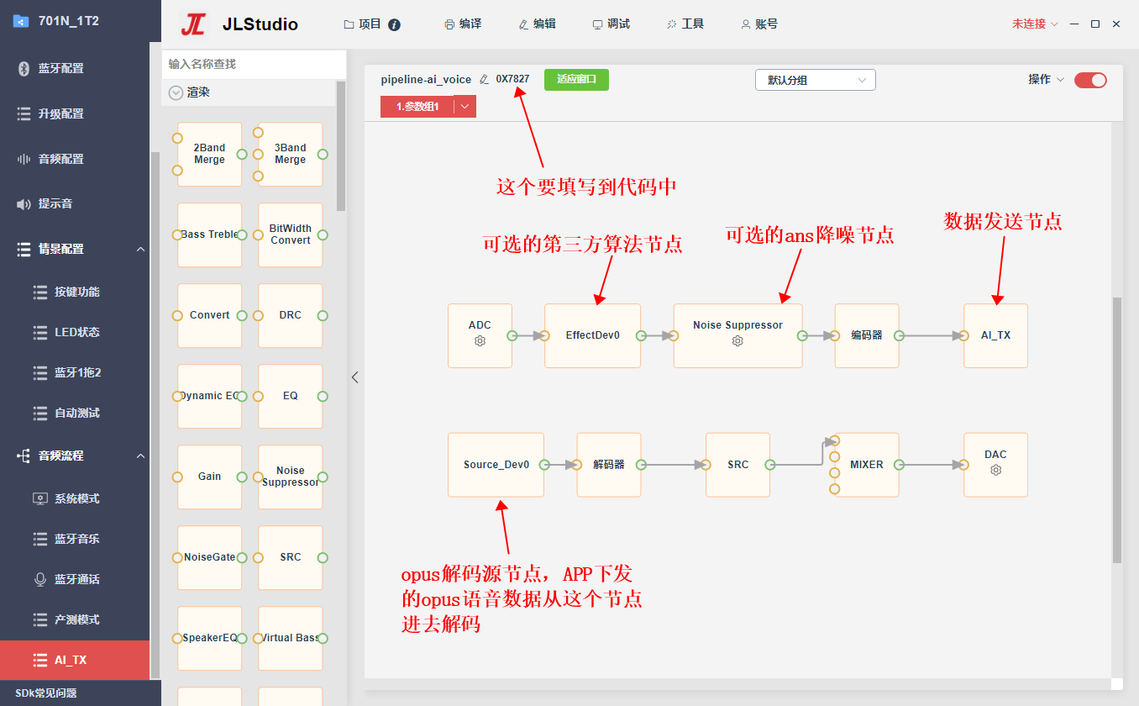Image resolution: width=1139 pixels, height=706 pixels.
Task: Click the settings gear on the ADC node
Action: [480, 341]
